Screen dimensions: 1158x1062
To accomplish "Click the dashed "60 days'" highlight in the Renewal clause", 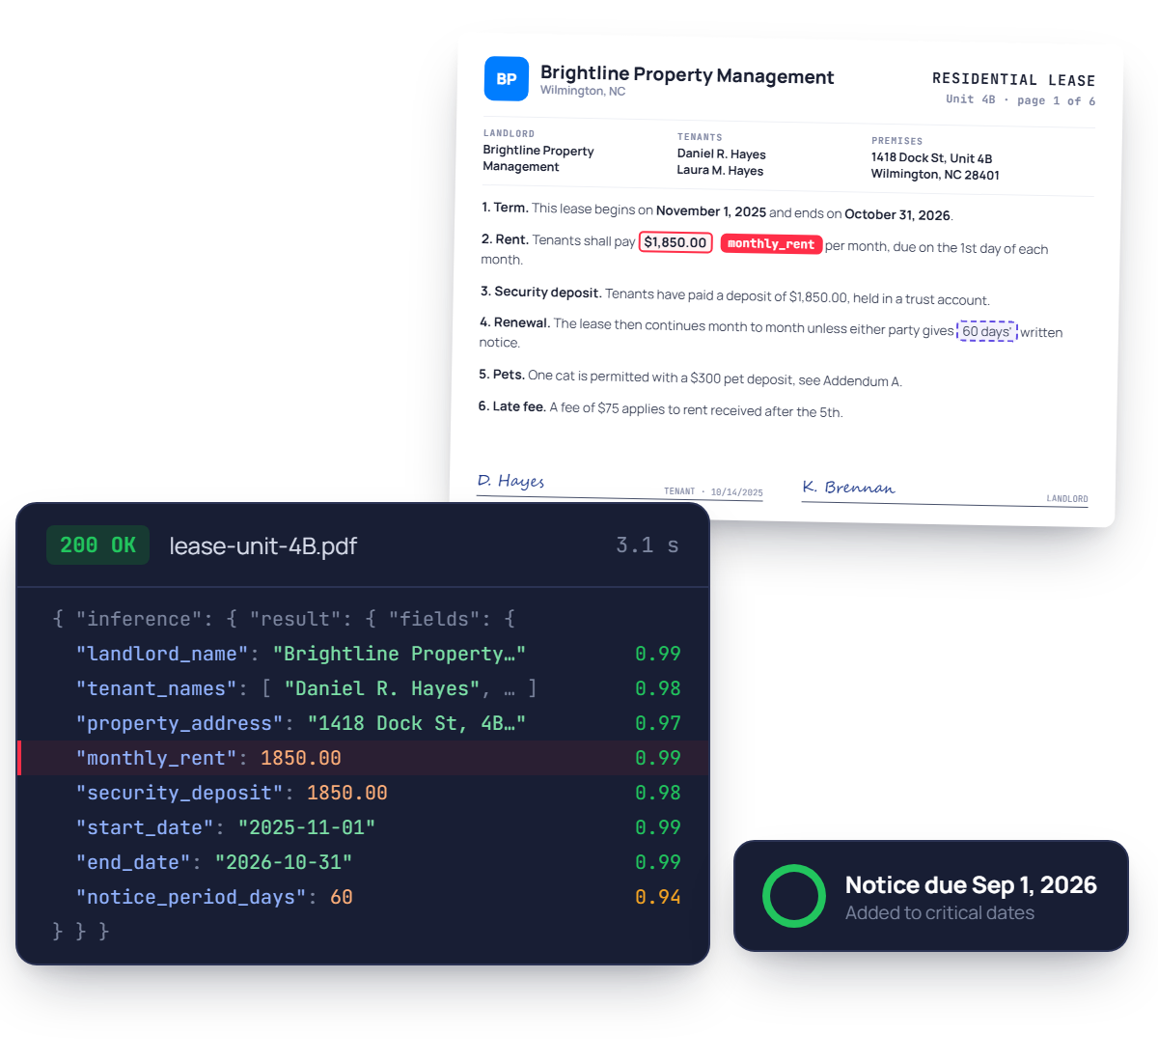I will pyautogui.click(x=987, y=331).
